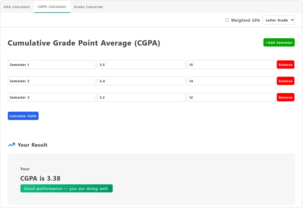Click the trending arrow icon beside Your Result

[x=11, y=145]
